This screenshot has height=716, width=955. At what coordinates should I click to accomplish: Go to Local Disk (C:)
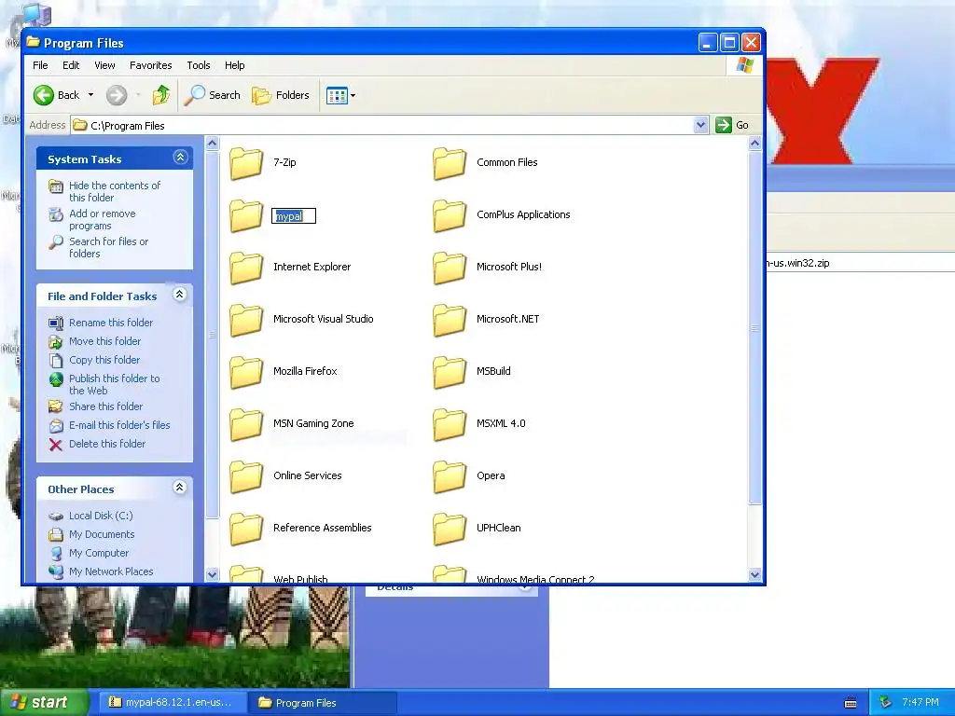(101, 516)
